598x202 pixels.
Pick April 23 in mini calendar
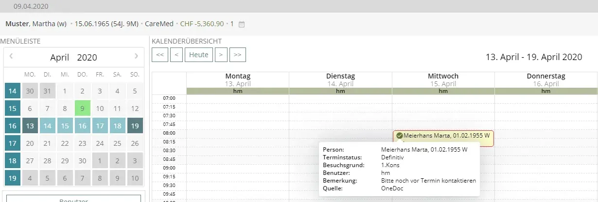83,143
